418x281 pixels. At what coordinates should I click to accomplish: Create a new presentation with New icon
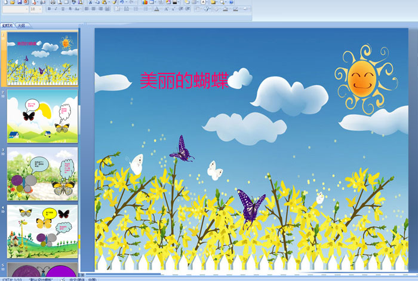tap(5, 2)
